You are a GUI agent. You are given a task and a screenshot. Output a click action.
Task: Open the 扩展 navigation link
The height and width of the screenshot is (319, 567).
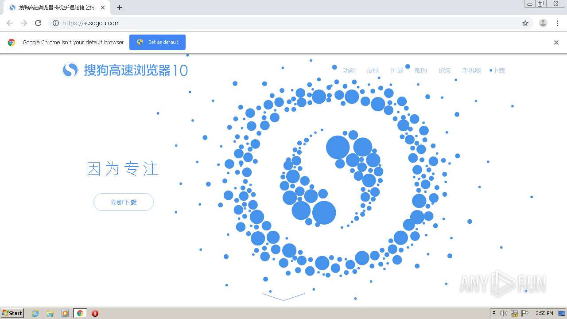click(x=397, y=70)
